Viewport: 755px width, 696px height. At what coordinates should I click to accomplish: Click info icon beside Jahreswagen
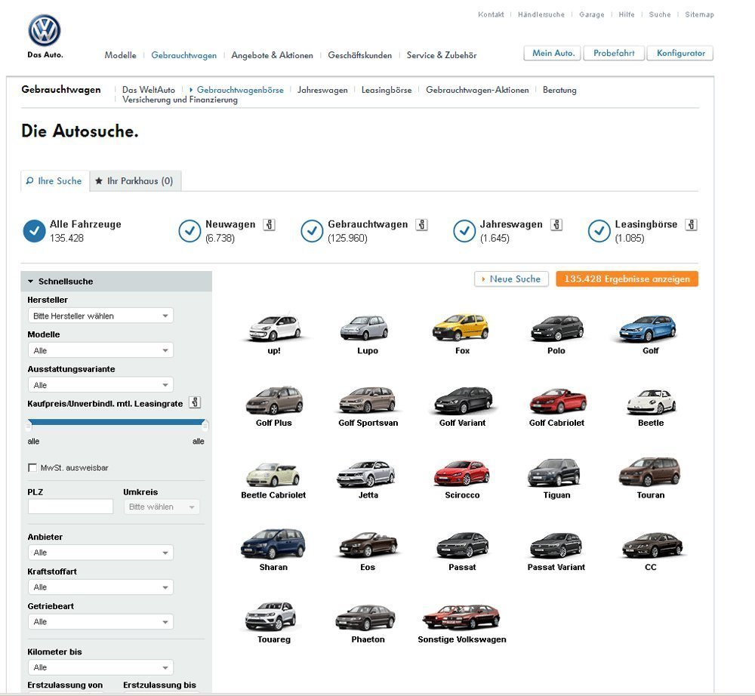point(556,225)
